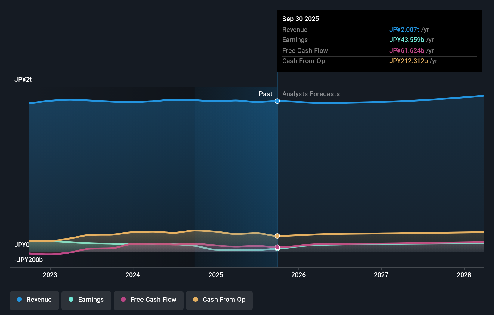Viewport: 494px width, 315px height.
Task: Click the 2027 year axis label
Action: click(x=381, y=275)
